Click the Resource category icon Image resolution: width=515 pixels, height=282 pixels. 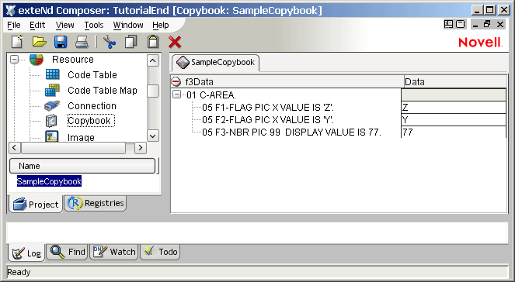tap(37, 60)
